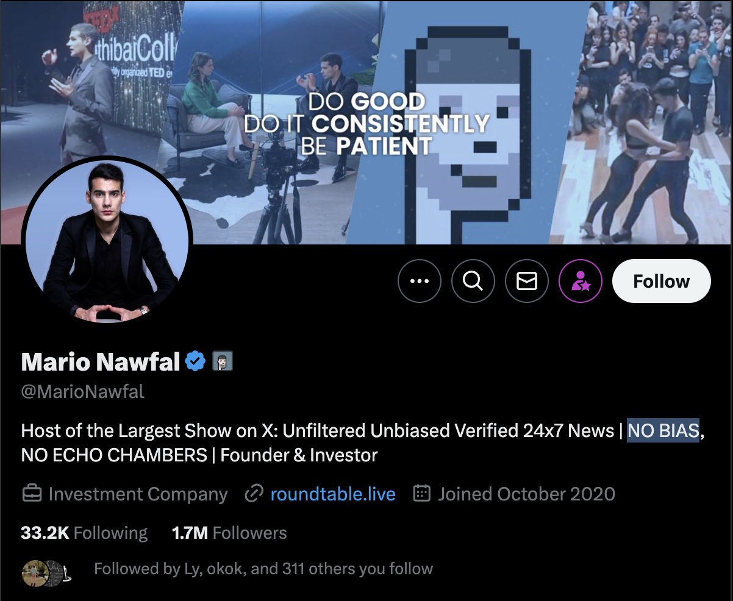The image size is (733, 601).
Task: Click "Followed by Ly, okok" text
Action: (200, 569)
